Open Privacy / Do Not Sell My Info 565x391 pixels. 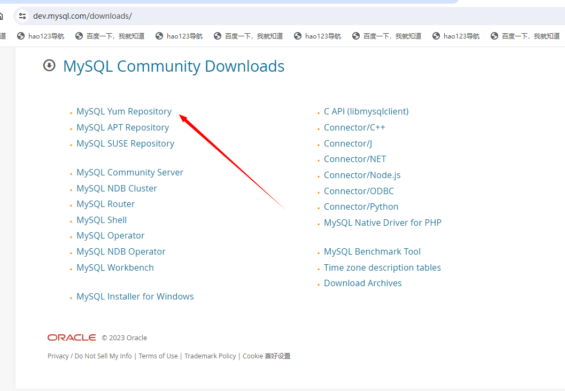(x=90, y=356)
